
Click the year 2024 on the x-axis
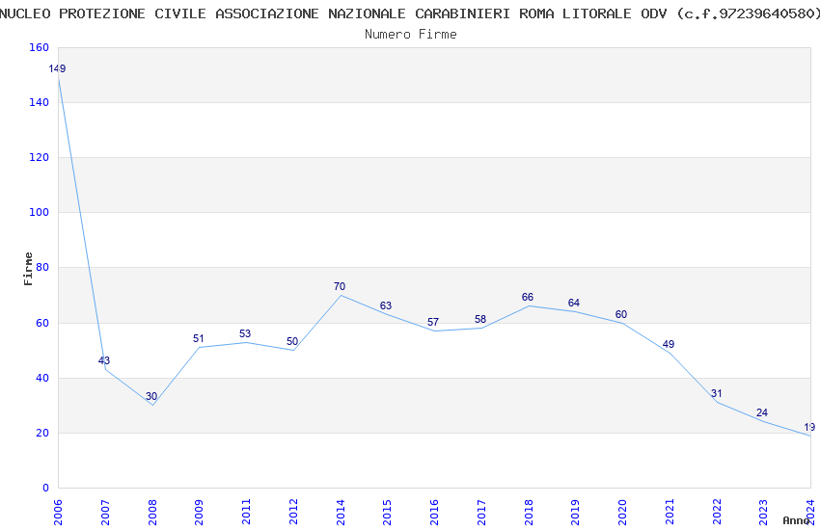coord(811,513)
